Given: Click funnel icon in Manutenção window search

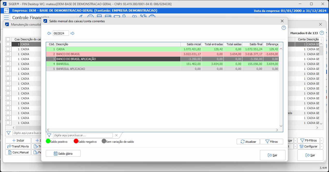Looking at the screenshot, I should (x=9, y=133).
